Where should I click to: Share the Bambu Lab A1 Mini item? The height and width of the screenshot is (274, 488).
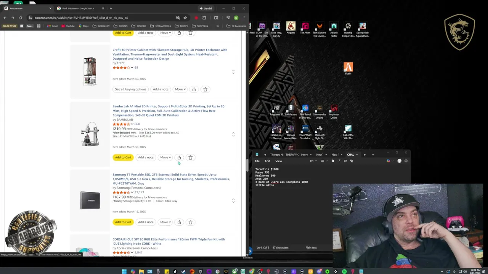coord(179,157)
